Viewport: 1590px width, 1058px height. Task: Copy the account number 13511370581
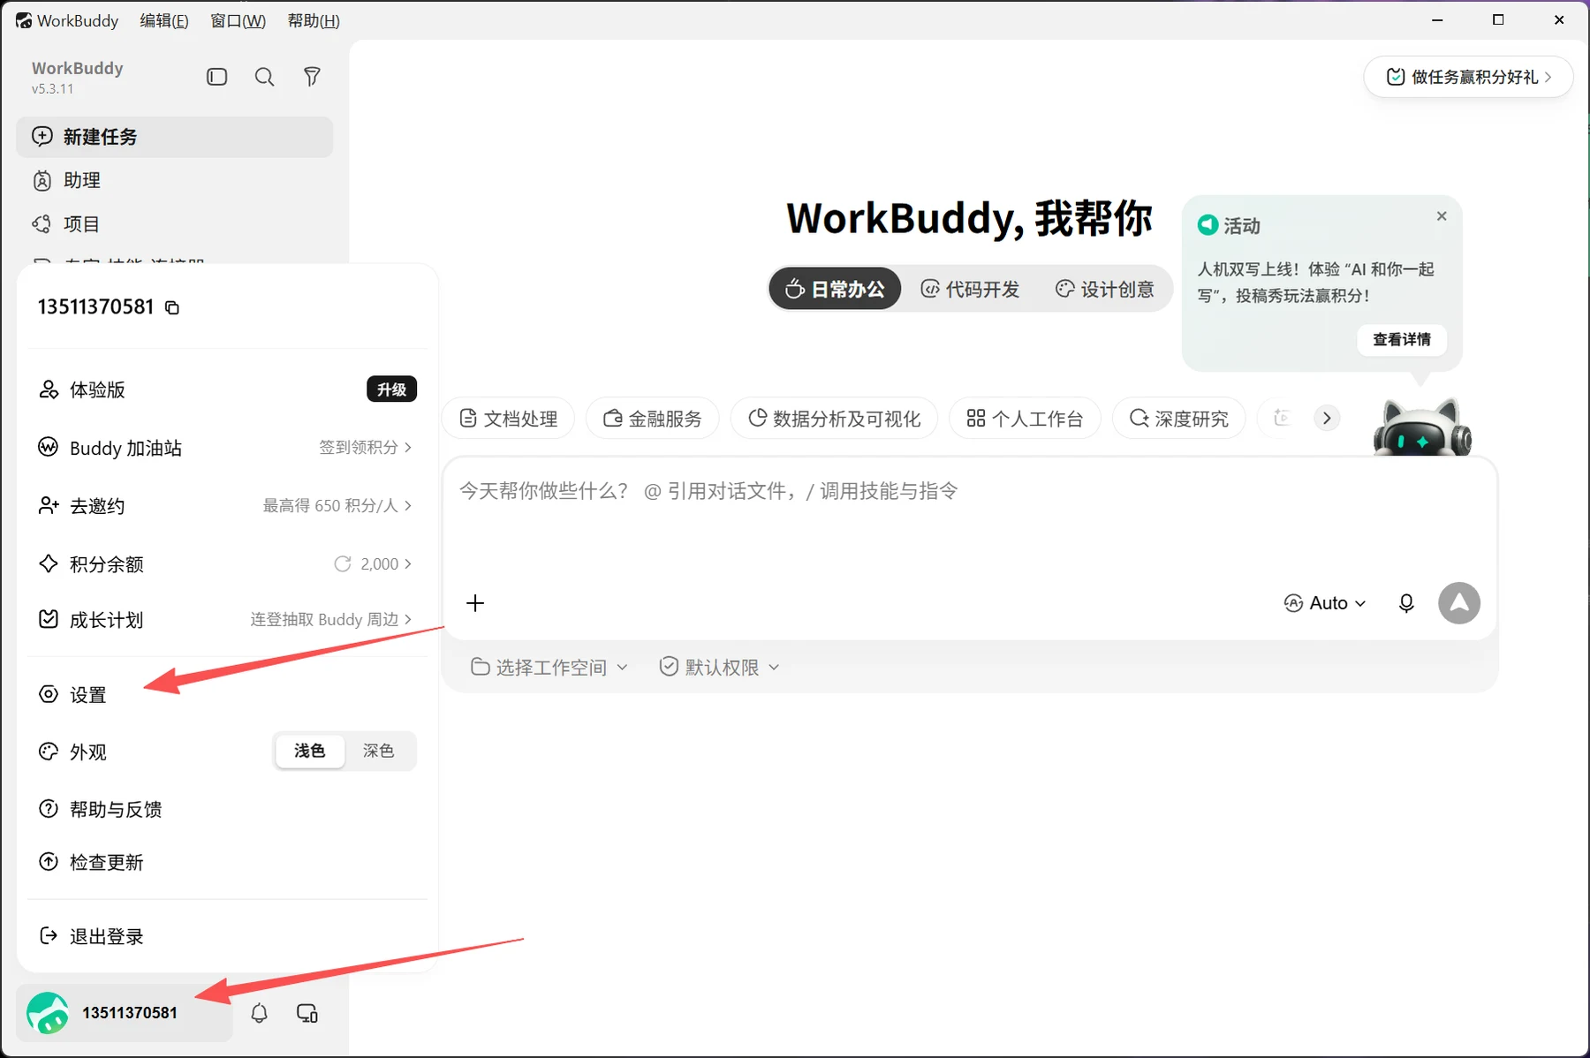(x=172, y=307)
